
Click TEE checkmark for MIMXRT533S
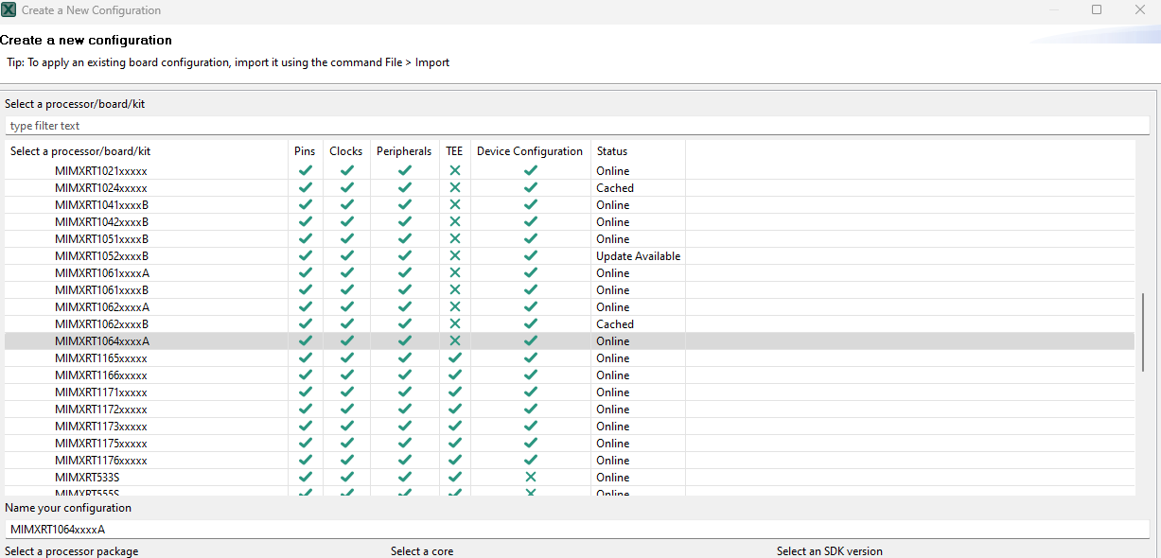pyautogui.click(x=454, y=478)
